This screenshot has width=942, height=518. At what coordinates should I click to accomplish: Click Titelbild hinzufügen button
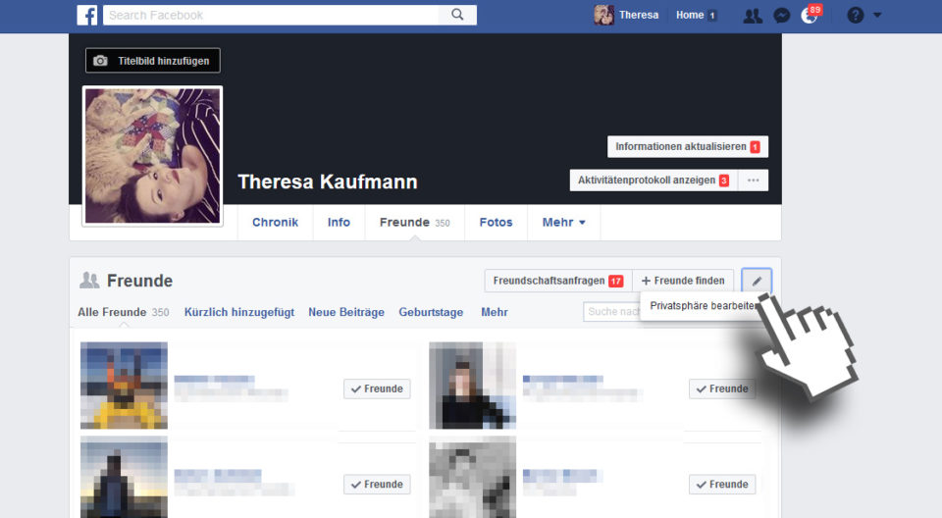153,61
